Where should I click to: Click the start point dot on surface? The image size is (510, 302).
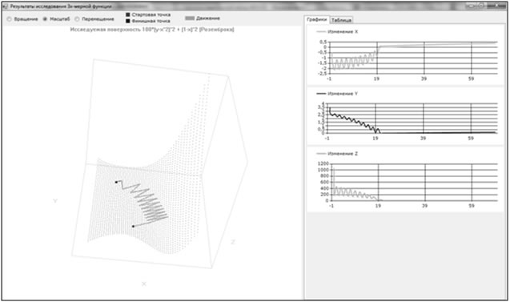(x=116, y=183)
